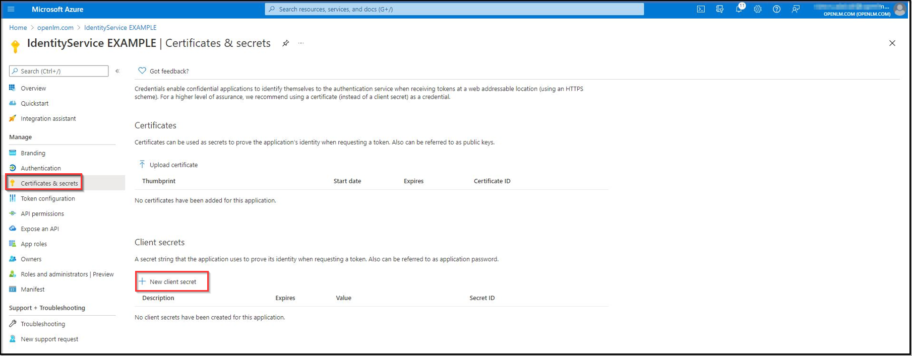Click in the top resource search box
Image resolution: width=912 pixels, height=356 pixels.
454,9
